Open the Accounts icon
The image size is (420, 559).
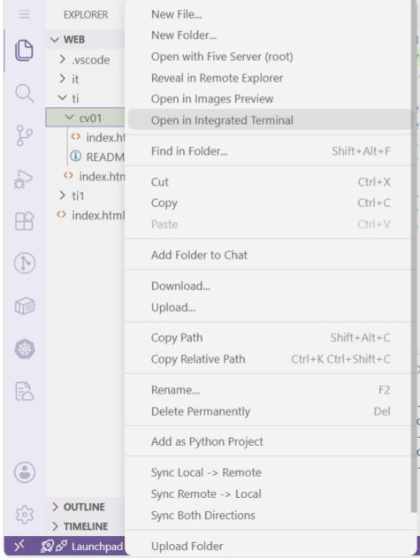coord(25,472)
